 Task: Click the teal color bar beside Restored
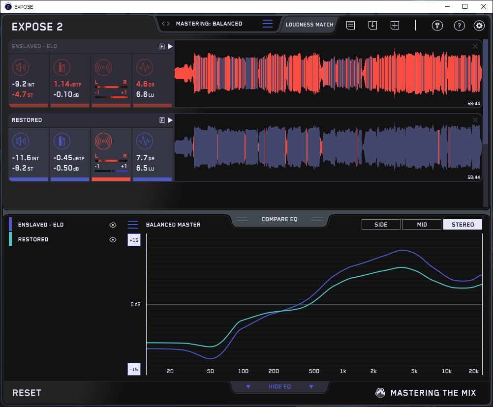10,239
